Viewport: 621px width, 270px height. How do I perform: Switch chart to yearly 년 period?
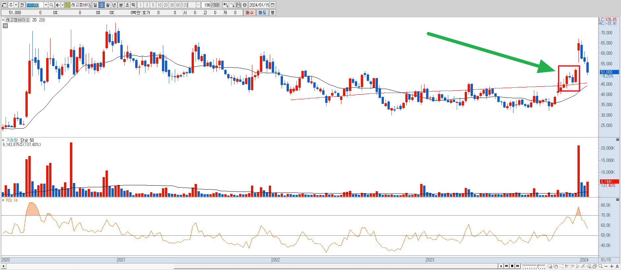point(114,5)
